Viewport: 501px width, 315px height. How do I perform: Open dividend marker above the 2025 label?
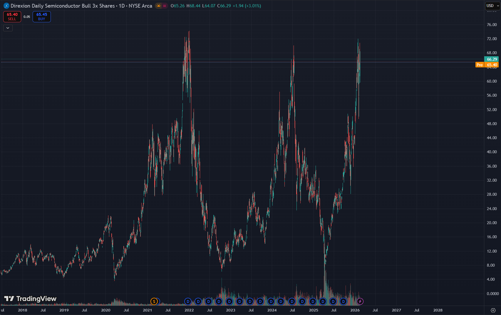[313, 301]
